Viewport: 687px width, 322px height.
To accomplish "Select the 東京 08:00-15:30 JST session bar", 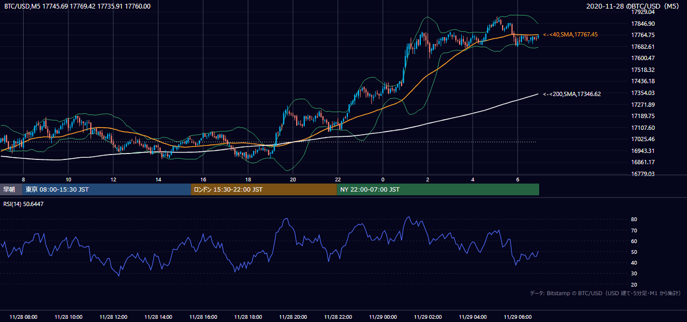I will click(107, 189).
